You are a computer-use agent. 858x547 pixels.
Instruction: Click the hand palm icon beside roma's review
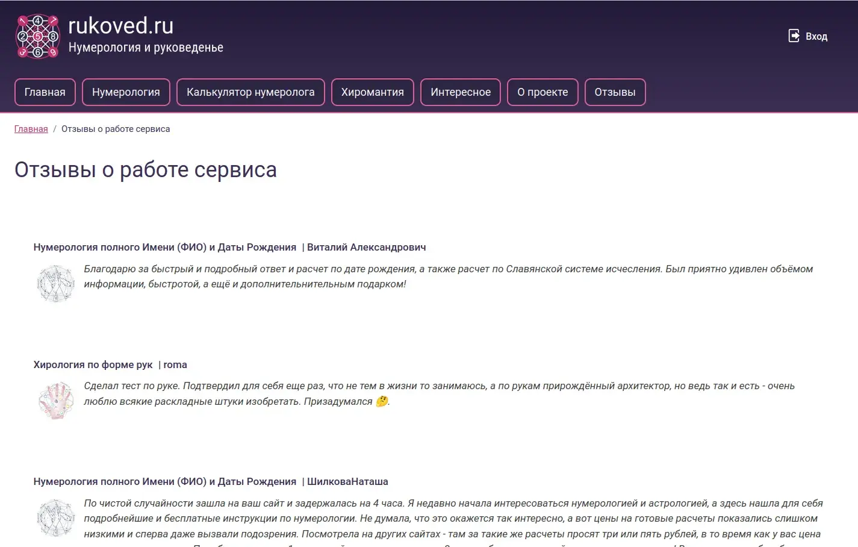(55, 401)
